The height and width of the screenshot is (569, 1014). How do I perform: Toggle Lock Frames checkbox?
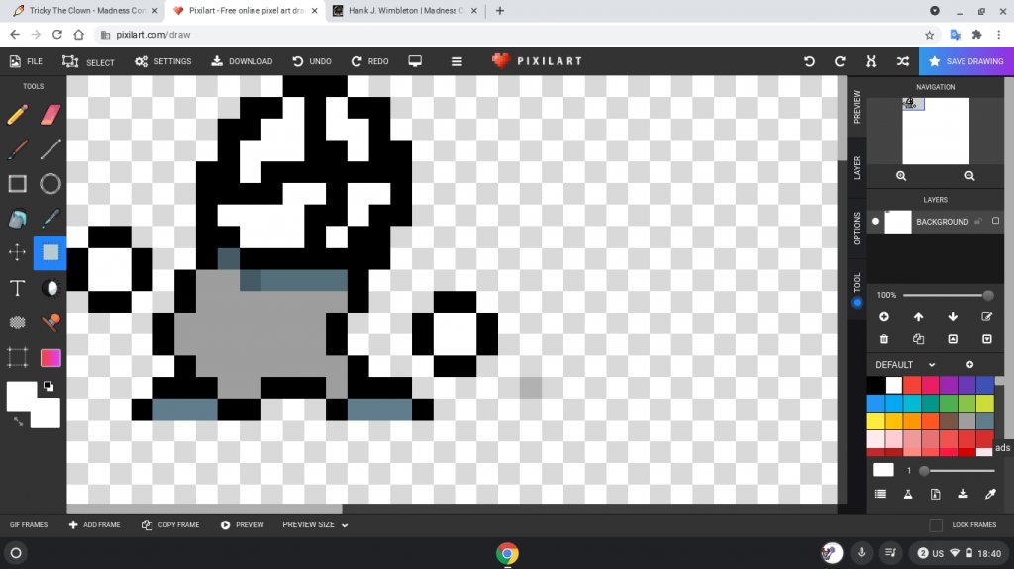[x=935, y=525]
